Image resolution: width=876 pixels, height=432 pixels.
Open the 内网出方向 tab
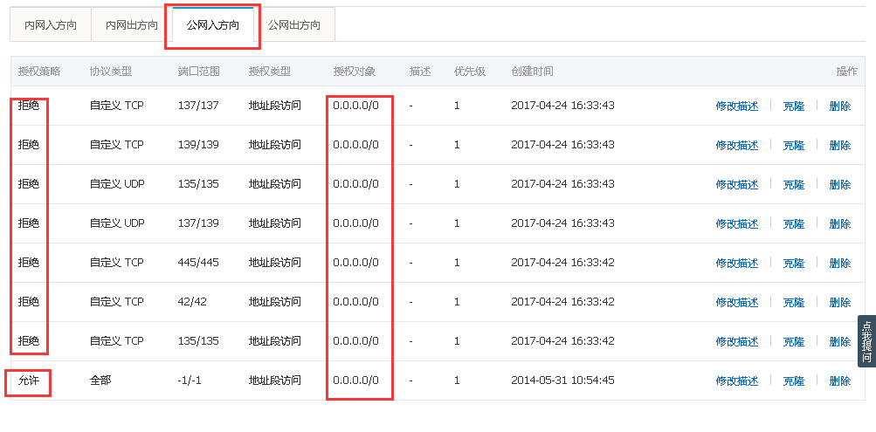click(132, 25)
